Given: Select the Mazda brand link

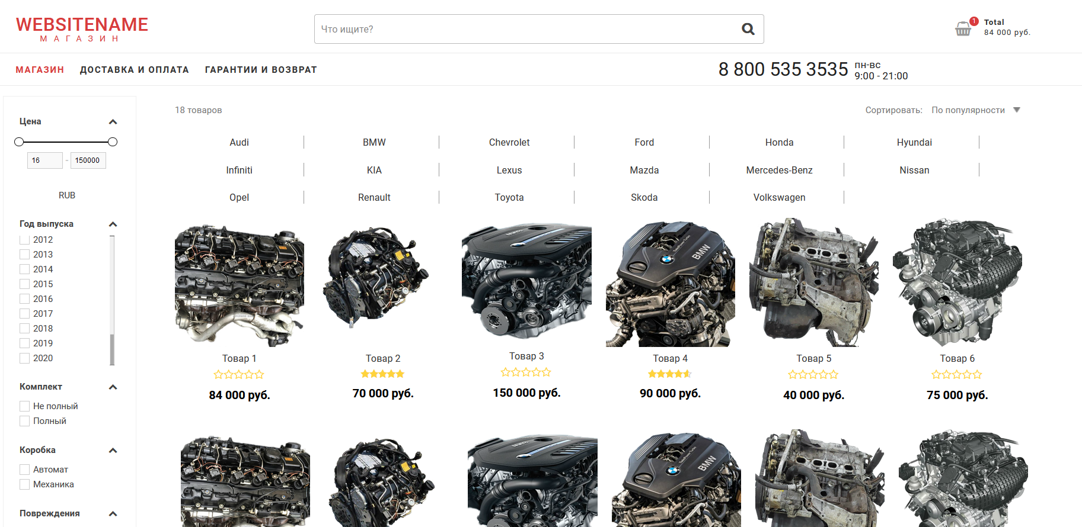Looking at the screenshot, I should (644, 170).
